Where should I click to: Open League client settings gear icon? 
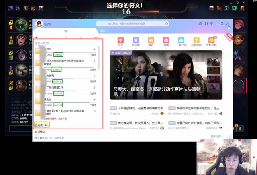pos(237,3)
